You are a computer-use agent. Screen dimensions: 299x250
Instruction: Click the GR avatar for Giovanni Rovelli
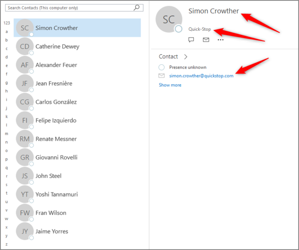[x=24, y=157]
